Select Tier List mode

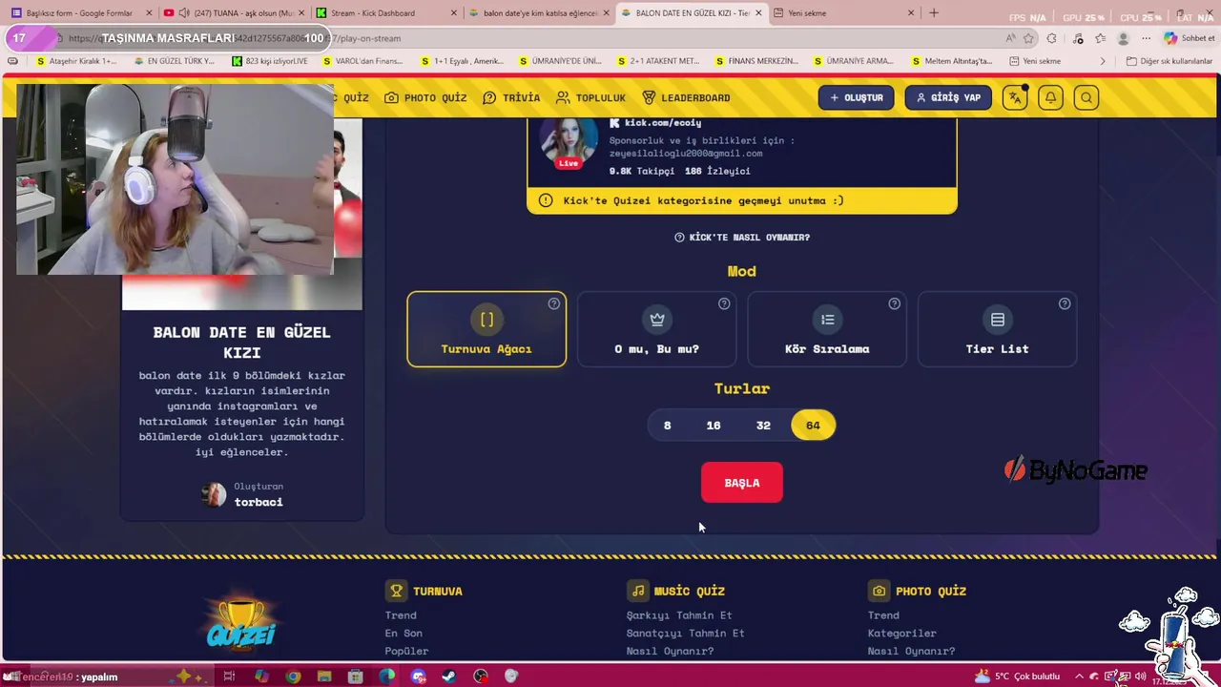997,329
